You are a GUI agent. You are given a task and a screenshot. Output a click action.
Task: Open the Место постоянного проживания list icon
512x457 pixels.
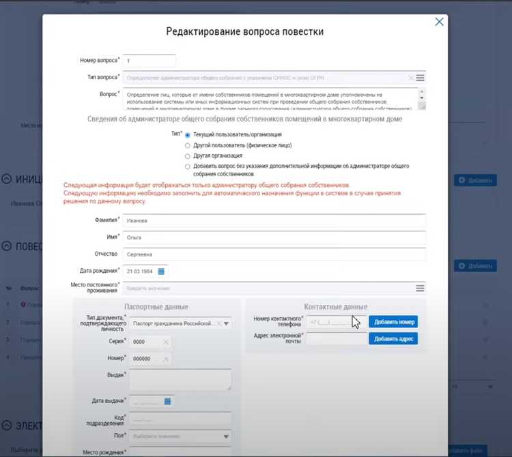[421, 289]
